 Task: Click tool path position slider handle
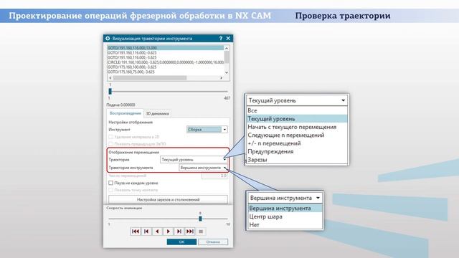tap(110, 91)
